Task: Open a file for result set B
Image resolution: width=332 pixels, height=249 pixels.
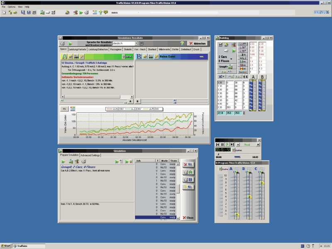Action: click(145, 56)
